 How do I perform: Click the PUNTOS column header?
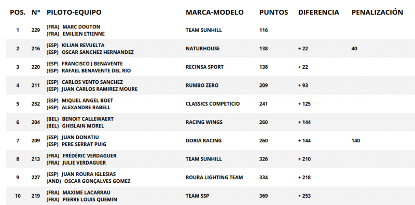[273, 12]
